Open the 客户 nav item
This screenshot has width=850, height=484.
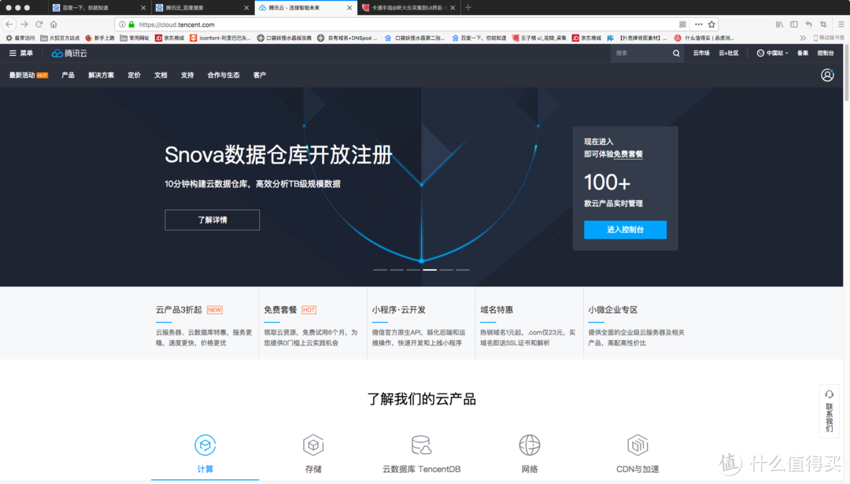pyautogui.click(x=260, y=76)
